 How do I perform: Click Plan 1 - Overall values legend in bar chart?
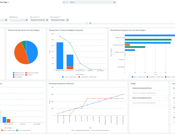click(x=139, y=77)
